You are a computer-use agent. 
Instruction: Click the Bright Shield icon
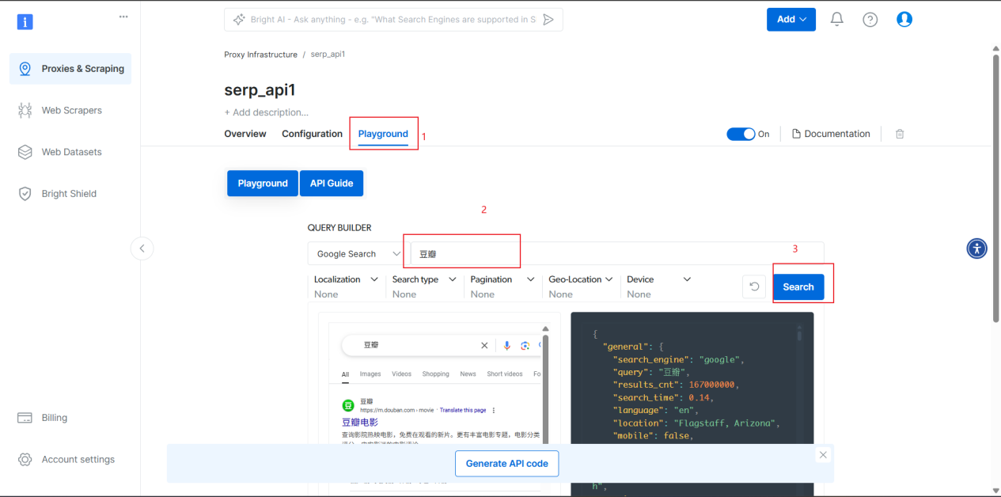tap(25, 193)
